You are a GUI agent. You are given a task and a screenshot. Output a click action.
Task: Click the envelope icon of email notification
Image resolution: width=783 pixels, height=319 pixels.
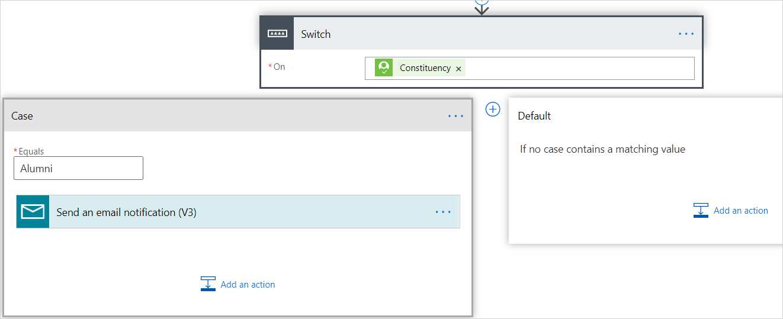tap(33, 212)
